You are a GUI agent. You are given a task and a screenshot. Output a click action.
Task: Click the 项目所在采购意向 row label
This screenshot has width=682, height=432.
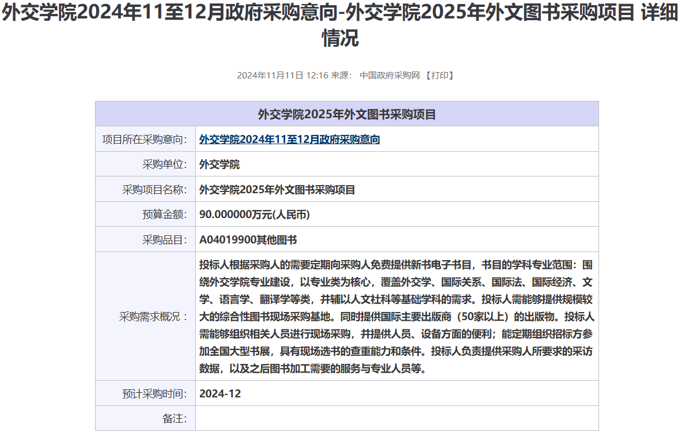pyautogui.click(x=145, y=140)
